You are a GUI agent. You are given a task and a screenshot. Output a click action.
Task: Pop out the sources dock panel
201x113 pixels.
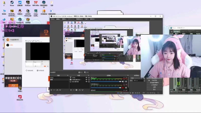pyautogui.click(x=88, y=76)
